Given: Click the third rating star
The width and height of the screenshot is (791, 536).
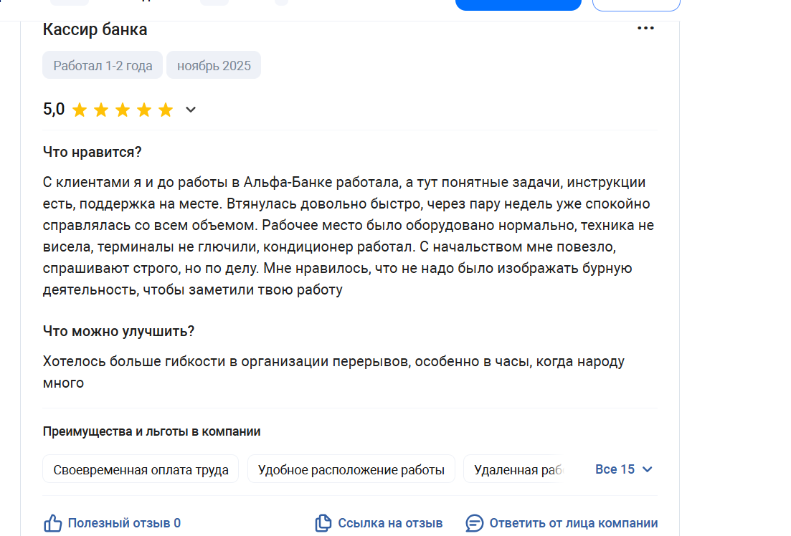Looking at the screenshot, I should [x=123, y=110].
